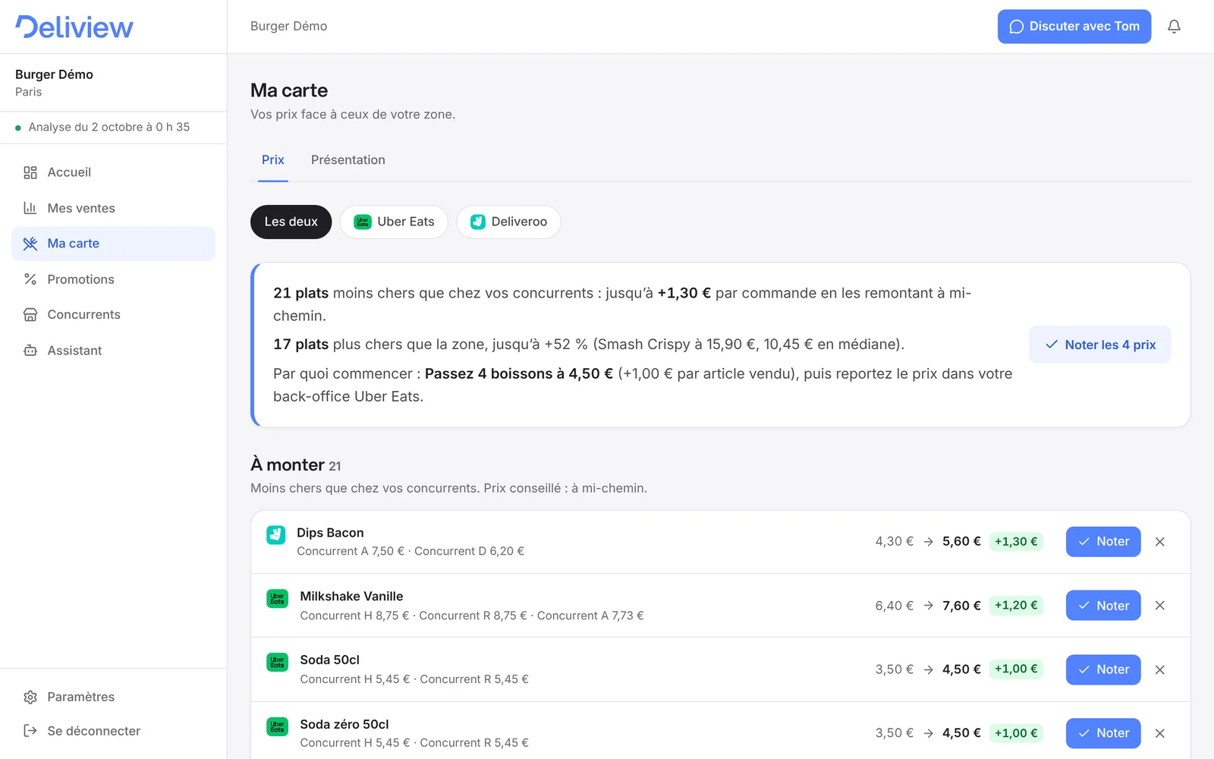Switch to the Présentation tab
Image resolution: width=1214 pixels, height=759 pixels.
[348, 160]
